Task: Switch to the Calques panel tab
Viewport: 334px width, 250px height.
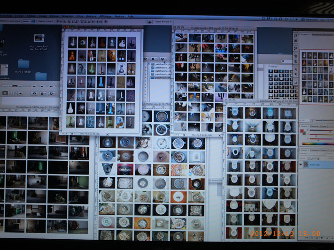Action: [x=304, y=150]
